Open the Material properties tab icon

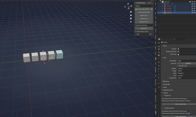tap(159, 83)
